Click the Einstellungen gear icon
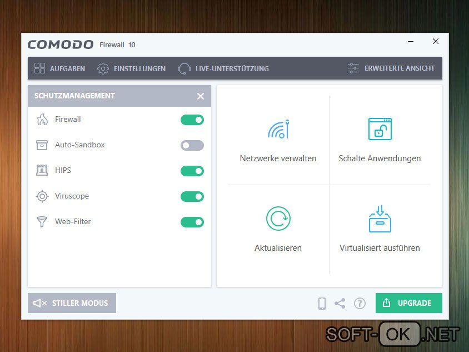Image resolution: width=469 pixels, height=352 pixels. [103, 68]
